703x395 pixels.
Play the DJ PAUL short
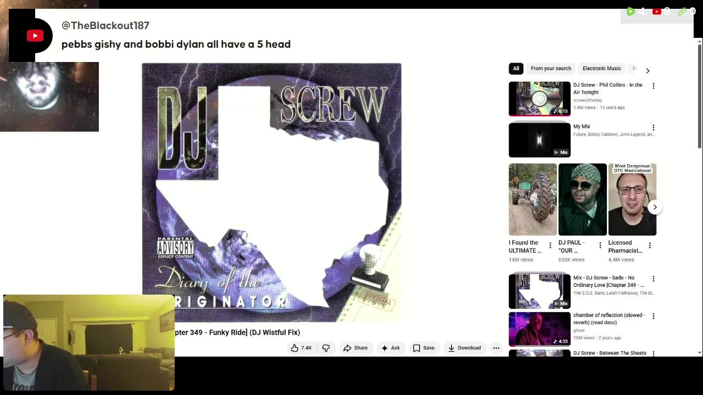click(x=582, y=200)
